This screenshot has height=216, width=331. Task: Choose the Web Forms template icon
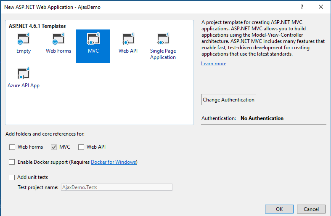click(58, 40)
